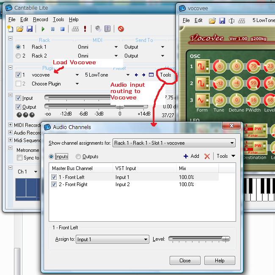The image size is (275, 275).
Task: Expand the MIDI Recorder section
Action: (x=10, y=125)
